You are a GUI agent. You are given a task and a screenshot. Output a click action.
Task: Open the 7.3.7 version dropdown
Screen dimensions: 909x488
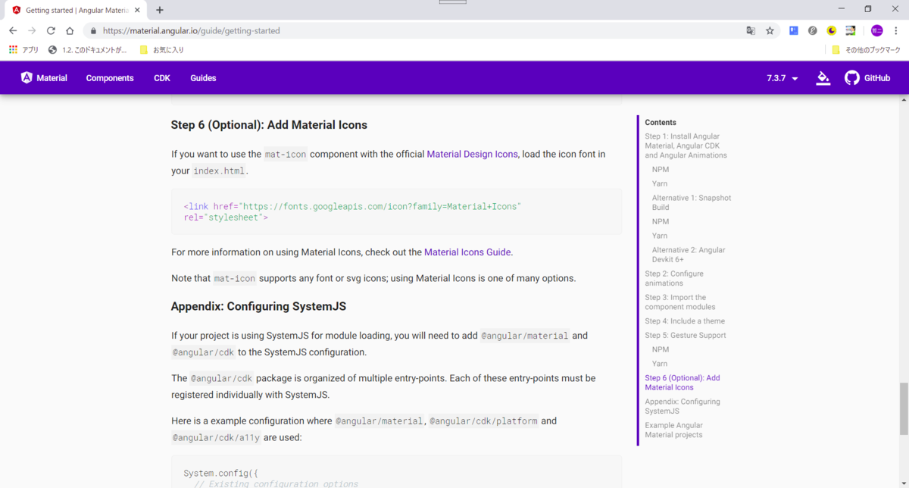tap(782, 78)
